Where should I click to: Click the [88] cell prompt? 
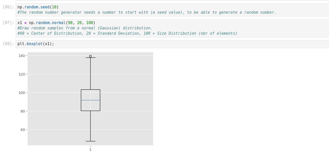(x=8, y=44)
